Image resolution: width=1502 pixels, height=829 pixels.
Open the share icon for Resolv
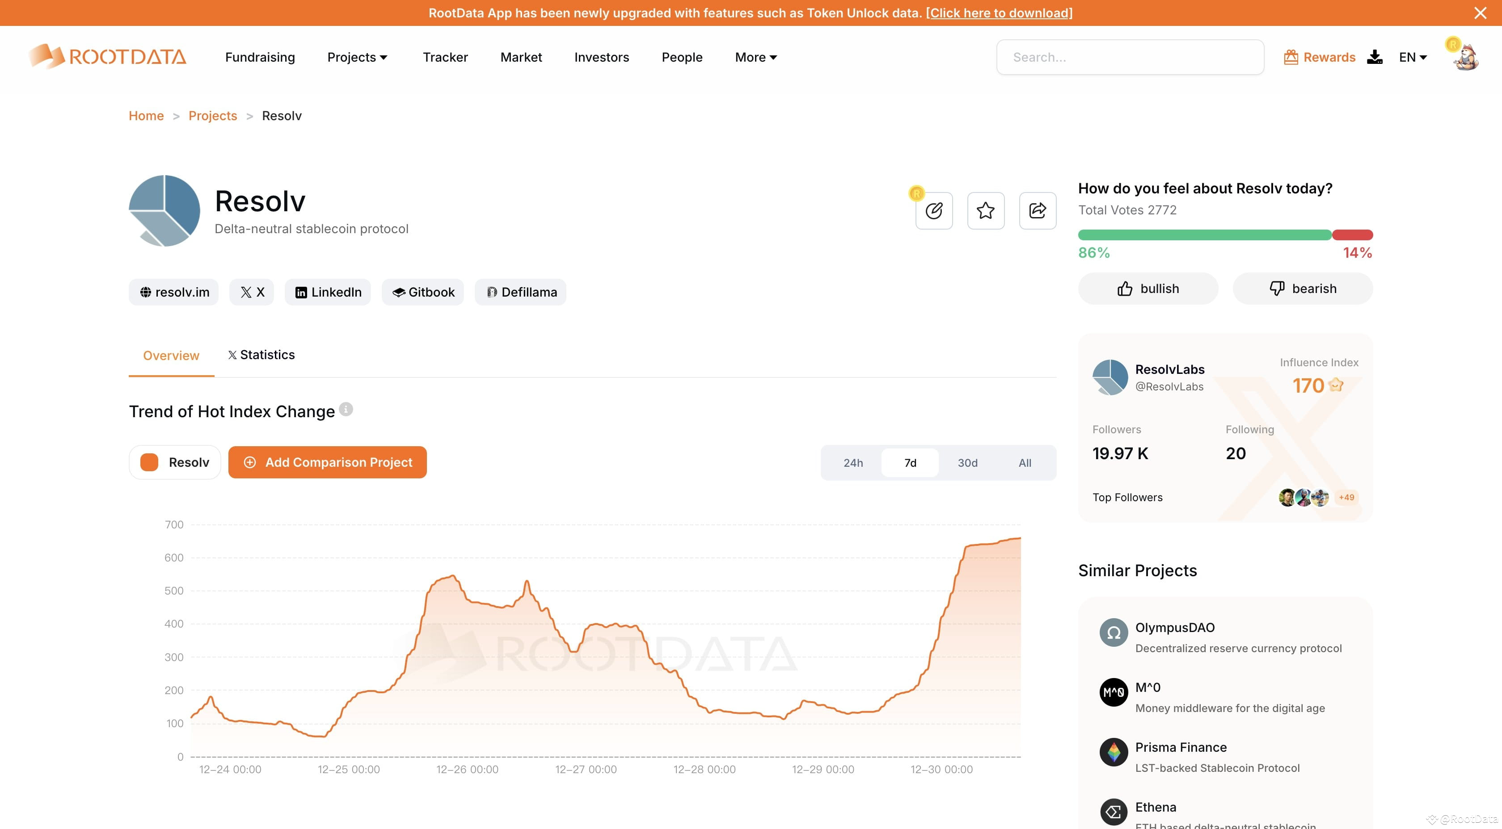(x=1037, y=211)
